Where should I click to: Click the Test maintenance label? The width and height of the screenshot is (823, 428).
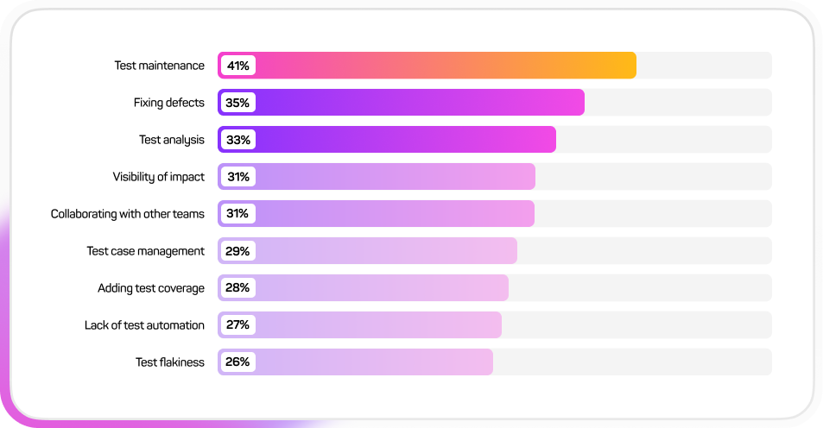[160, 66]
